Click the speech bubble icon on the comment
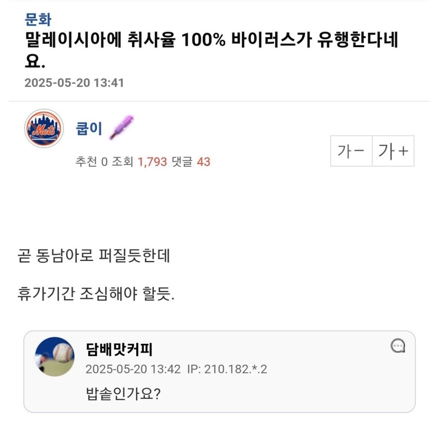 398,346
